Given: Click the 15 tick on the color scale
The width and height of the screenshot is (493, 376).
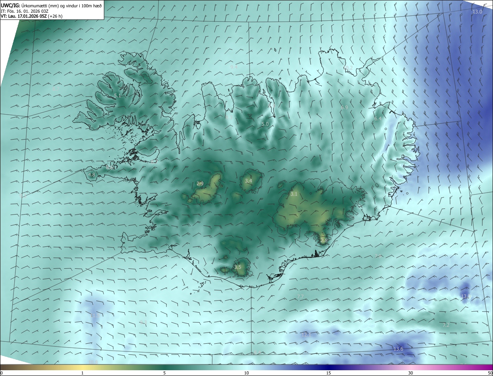Looking at the screenshot, I should click(x=329, y=373).
